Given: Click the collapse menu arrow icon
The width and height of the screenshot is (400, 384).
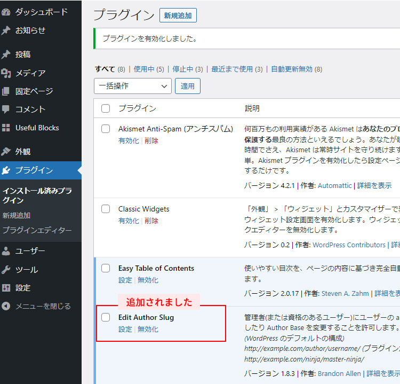Looking at the screenshot, I should coord(6,306).
